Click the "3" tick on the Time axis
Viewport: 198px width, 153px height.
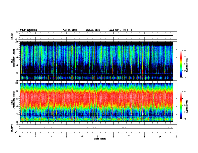[66, 136]
